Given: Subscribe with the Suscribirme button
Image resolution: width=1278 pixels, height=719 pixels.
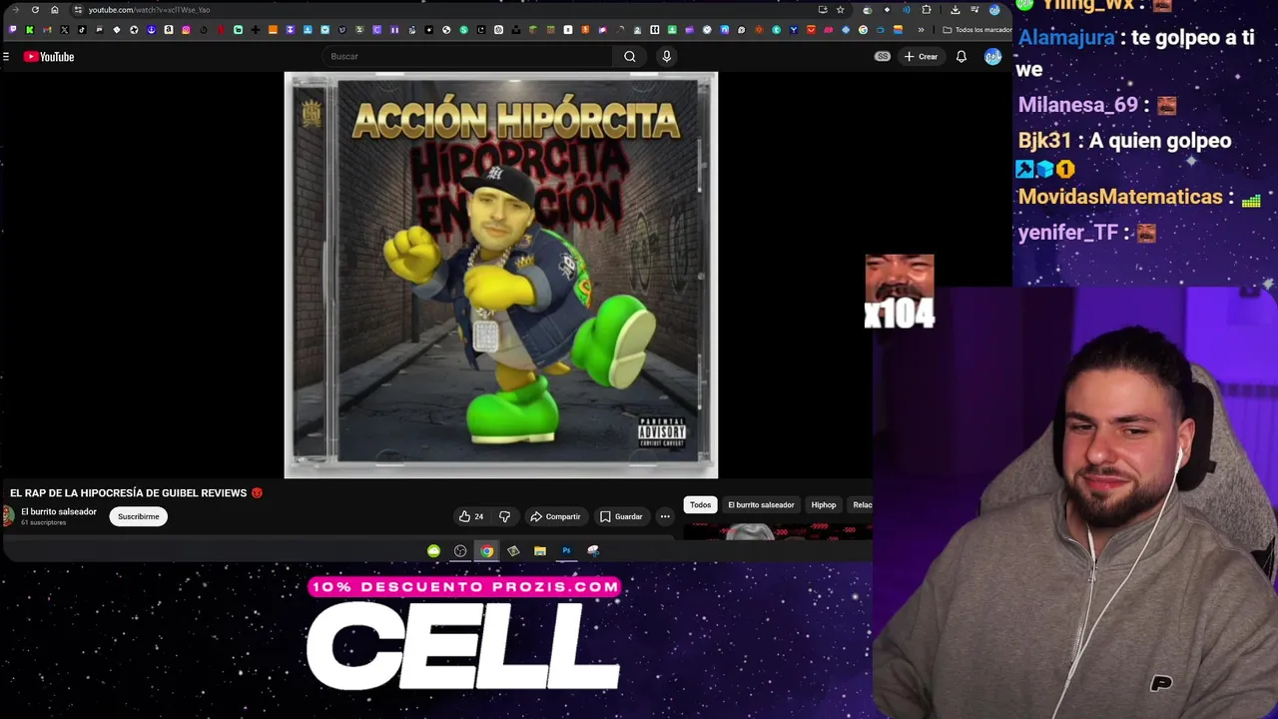Looking at the screenshot, I should tap(139, 516).
